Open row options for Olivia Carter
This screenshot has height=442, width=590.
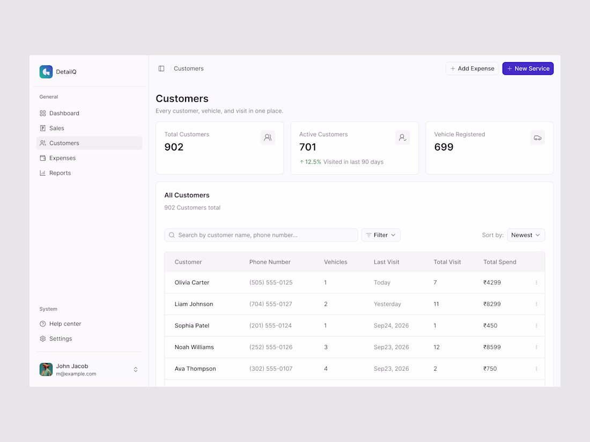pos(536,283)
